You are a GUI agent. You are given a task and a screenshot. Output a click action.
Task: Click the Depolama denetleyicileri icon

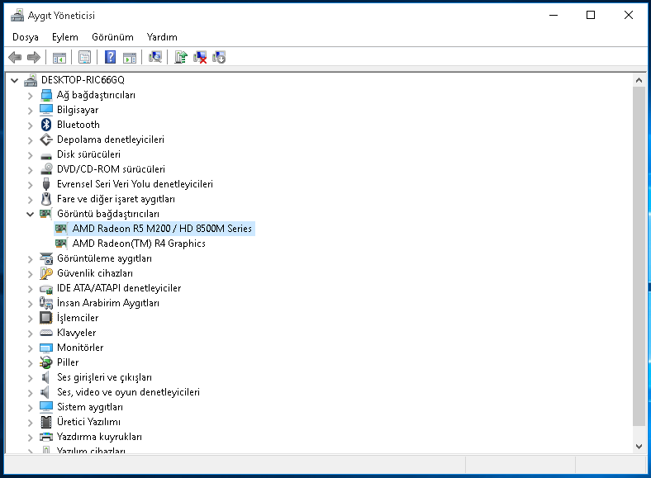[46, 140]
